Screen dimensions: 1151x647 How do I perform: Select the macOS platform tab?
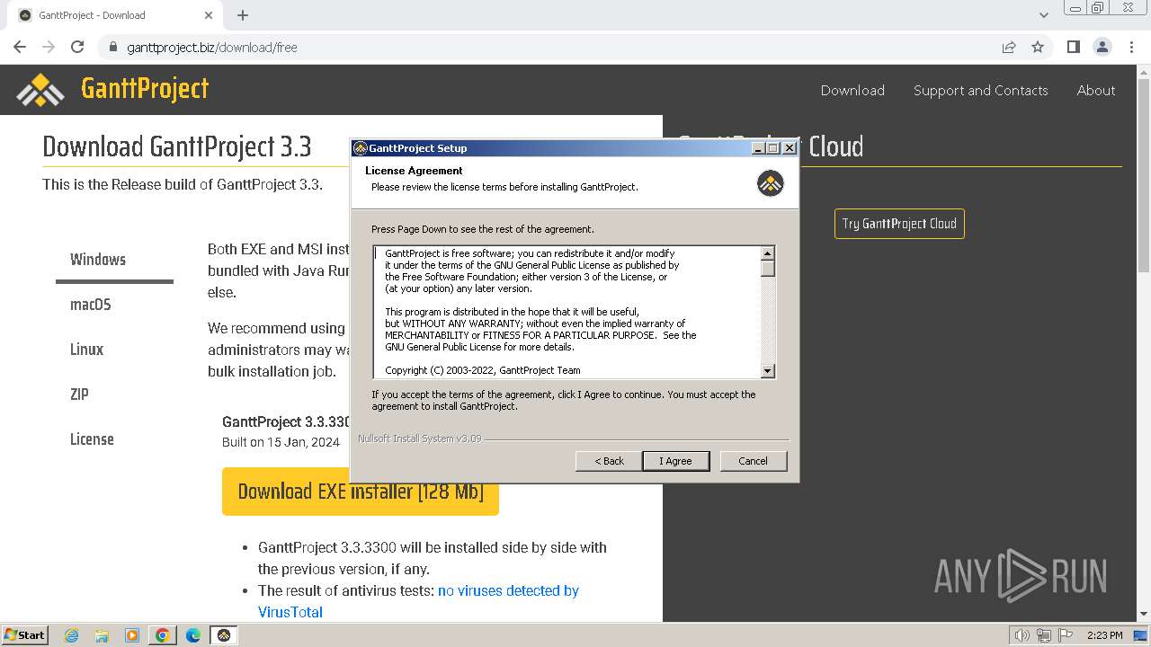tap(114, 305)
